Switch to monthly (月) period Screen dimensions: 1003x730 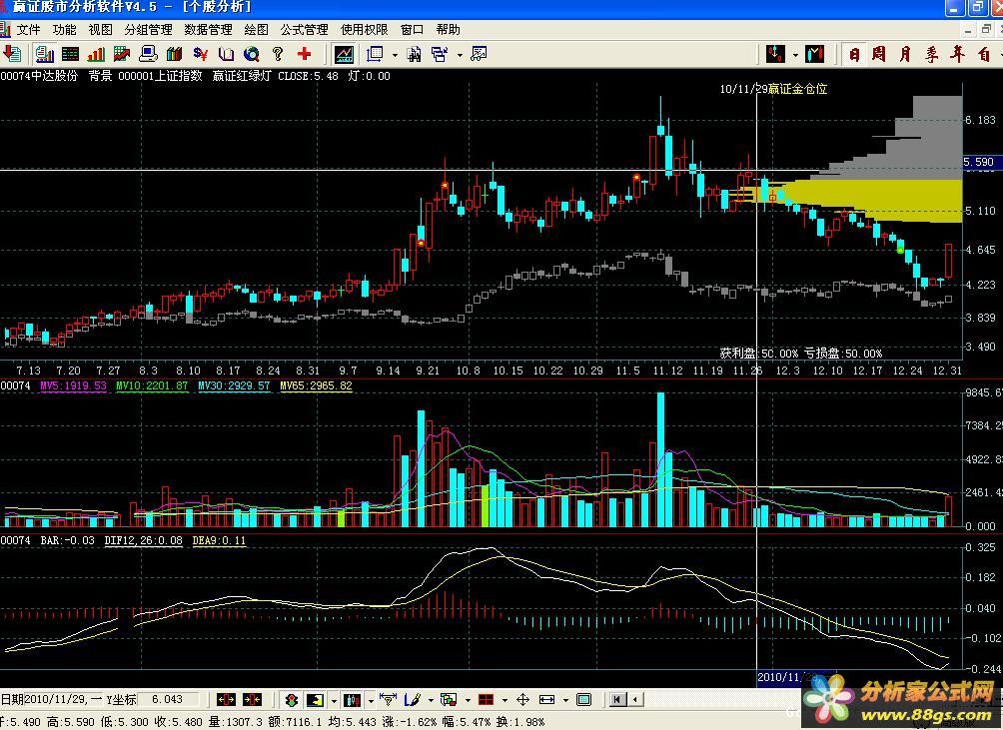point(905,54)
